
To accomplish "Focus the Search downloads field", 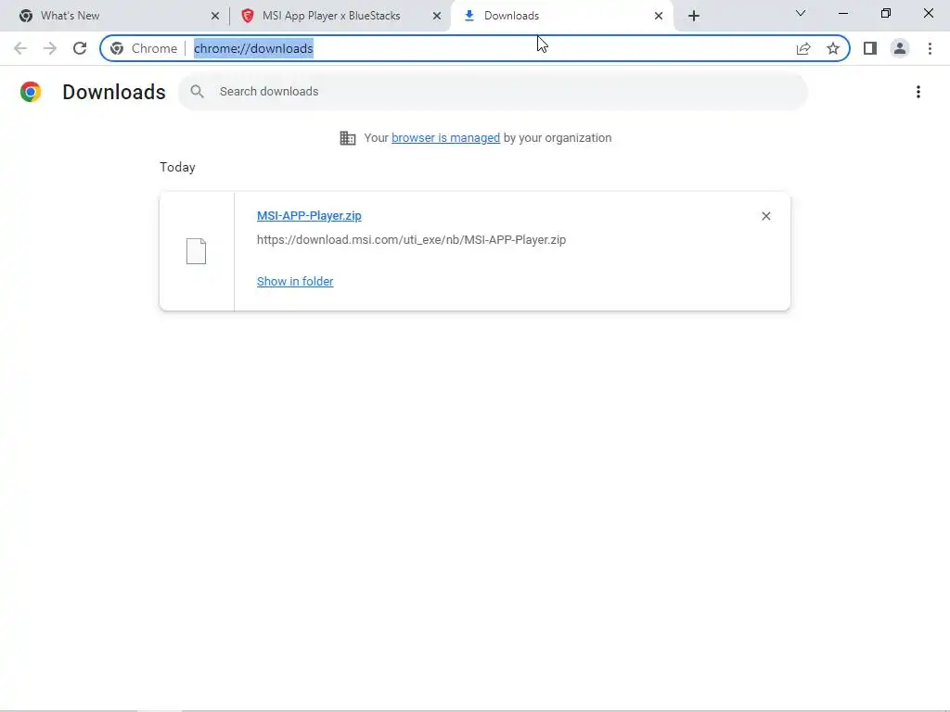I will click(x=493, y=92).
